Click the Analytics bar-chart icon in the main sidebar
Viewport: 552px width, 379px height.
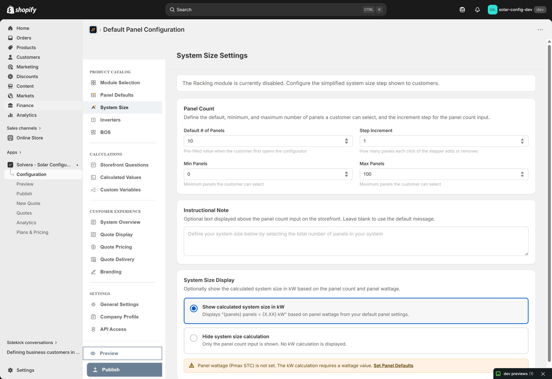point(10,115)
